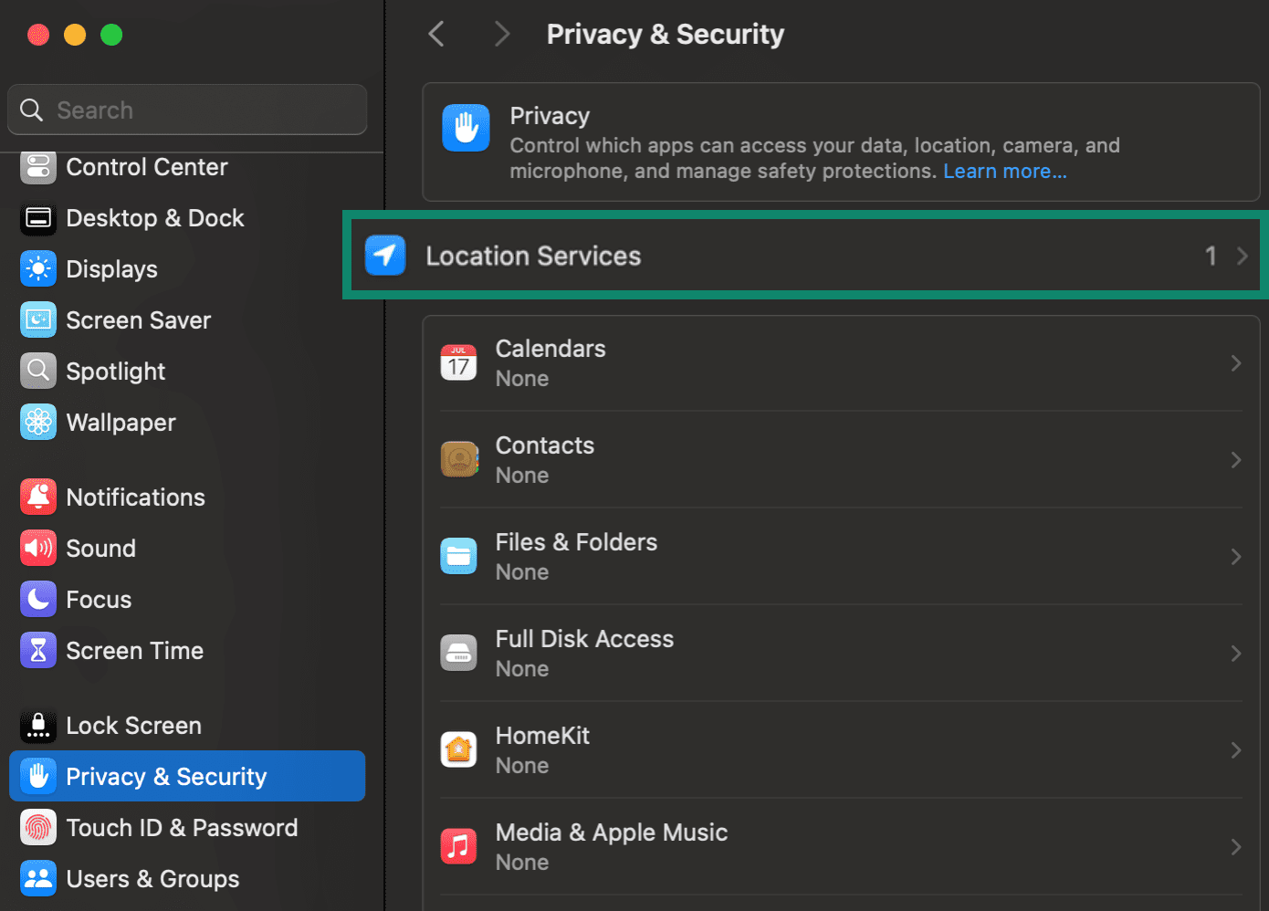Image resolution: width=1269 pixels, height=911 pixels.
Task: Select Privacy & Security in sidebar
Action: tap(166, 776)
